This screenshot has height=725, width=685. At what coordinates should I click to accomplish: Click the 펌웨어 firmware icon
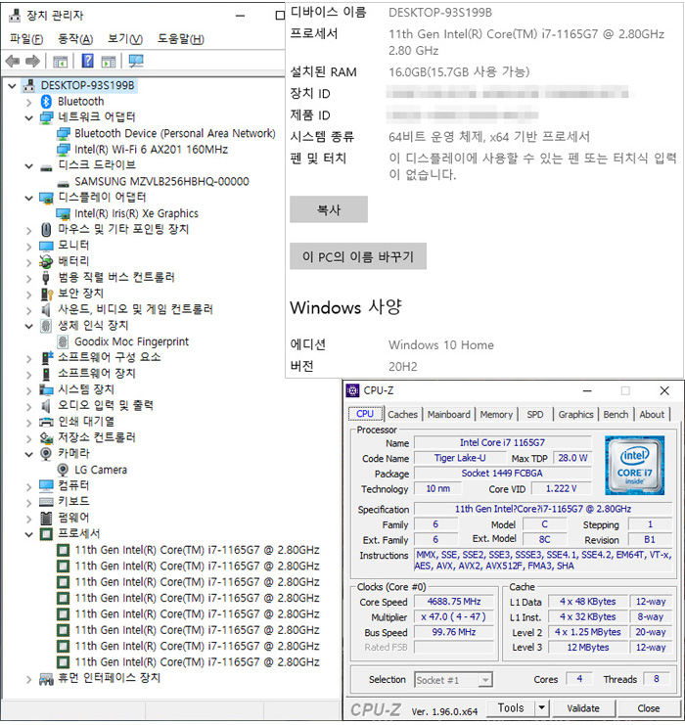click(46, 518)
